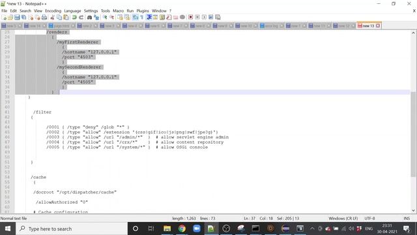The image size is (417, 235).
Task: Click the Copy toolbar icon
Action: coord(59,18)
